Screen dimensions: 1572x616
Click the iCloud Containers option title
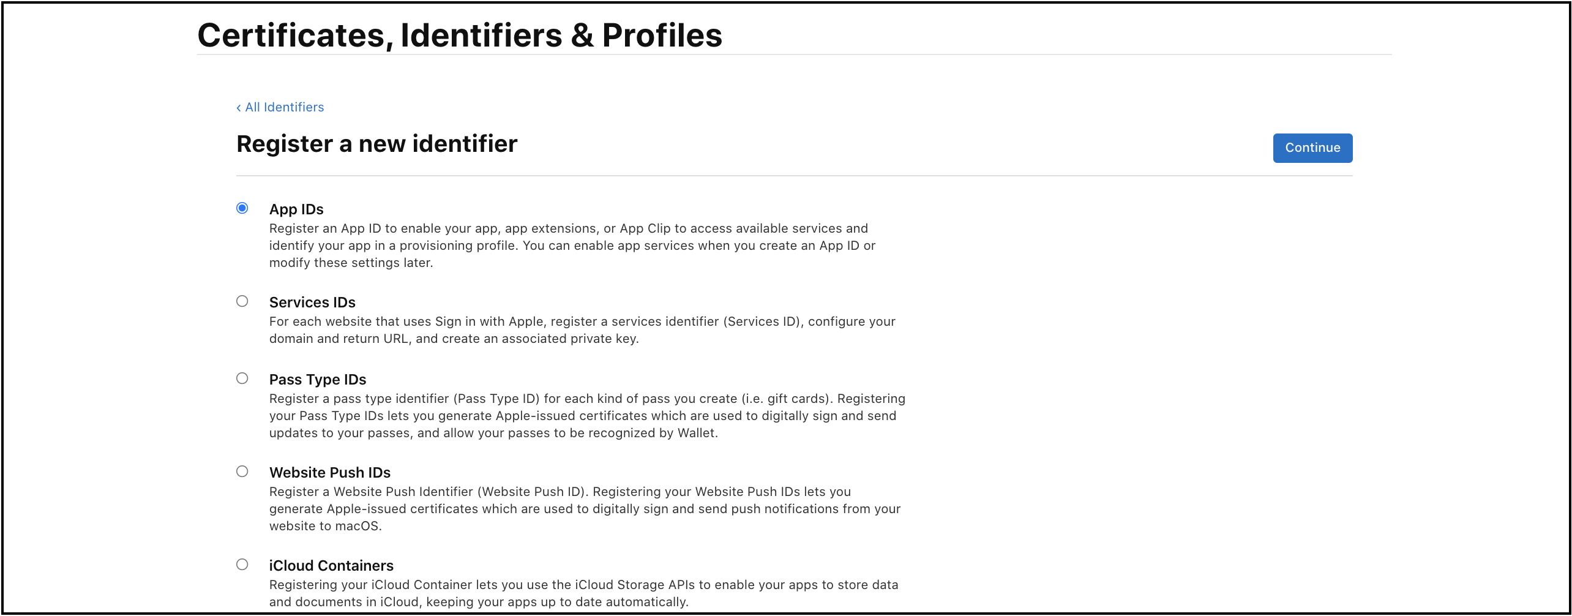tap(331, 566)
